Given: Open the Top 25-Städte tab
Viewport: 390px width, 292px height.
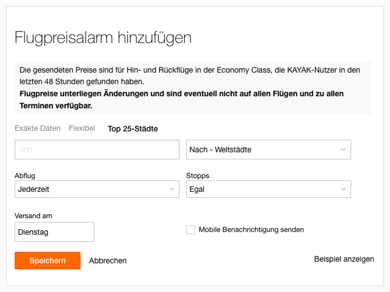Looking at the screenshot, I should pos(133,129).
